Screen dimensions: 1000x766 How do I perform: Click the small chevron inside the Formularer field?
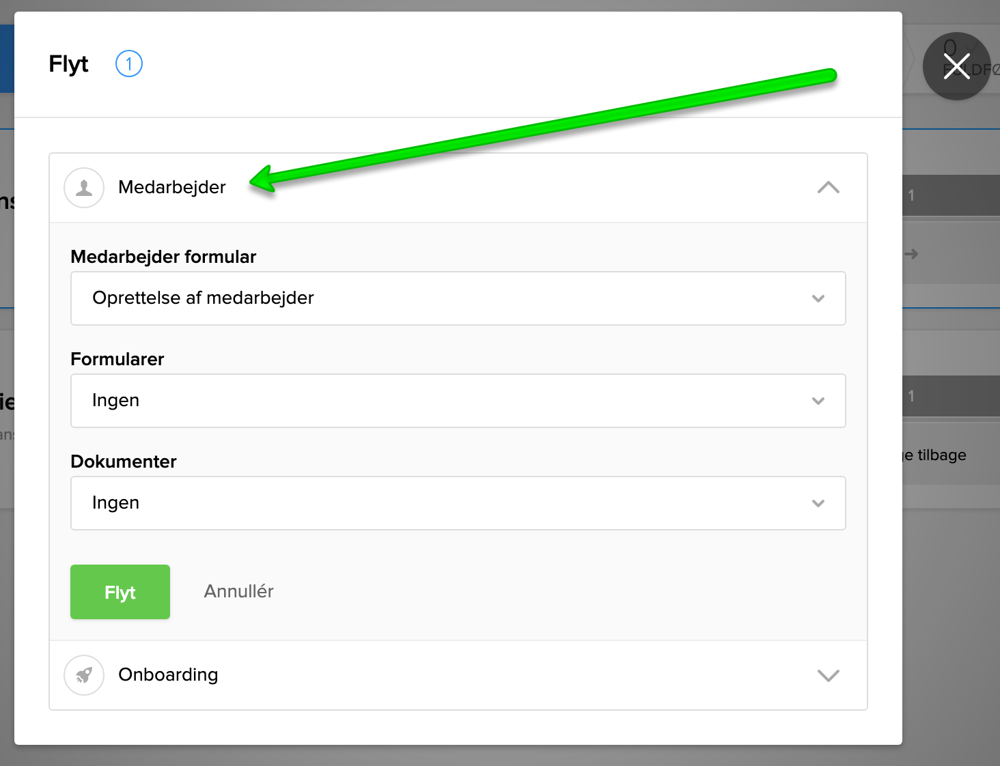coord(818,401)
